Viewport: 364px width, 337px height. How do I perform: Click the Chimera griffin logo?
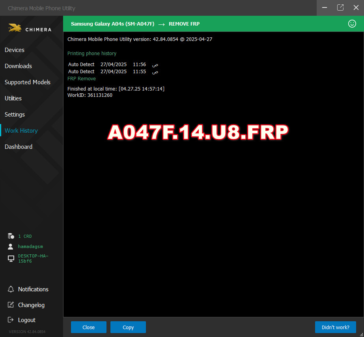pyautogui.click(x=15, y=28)
